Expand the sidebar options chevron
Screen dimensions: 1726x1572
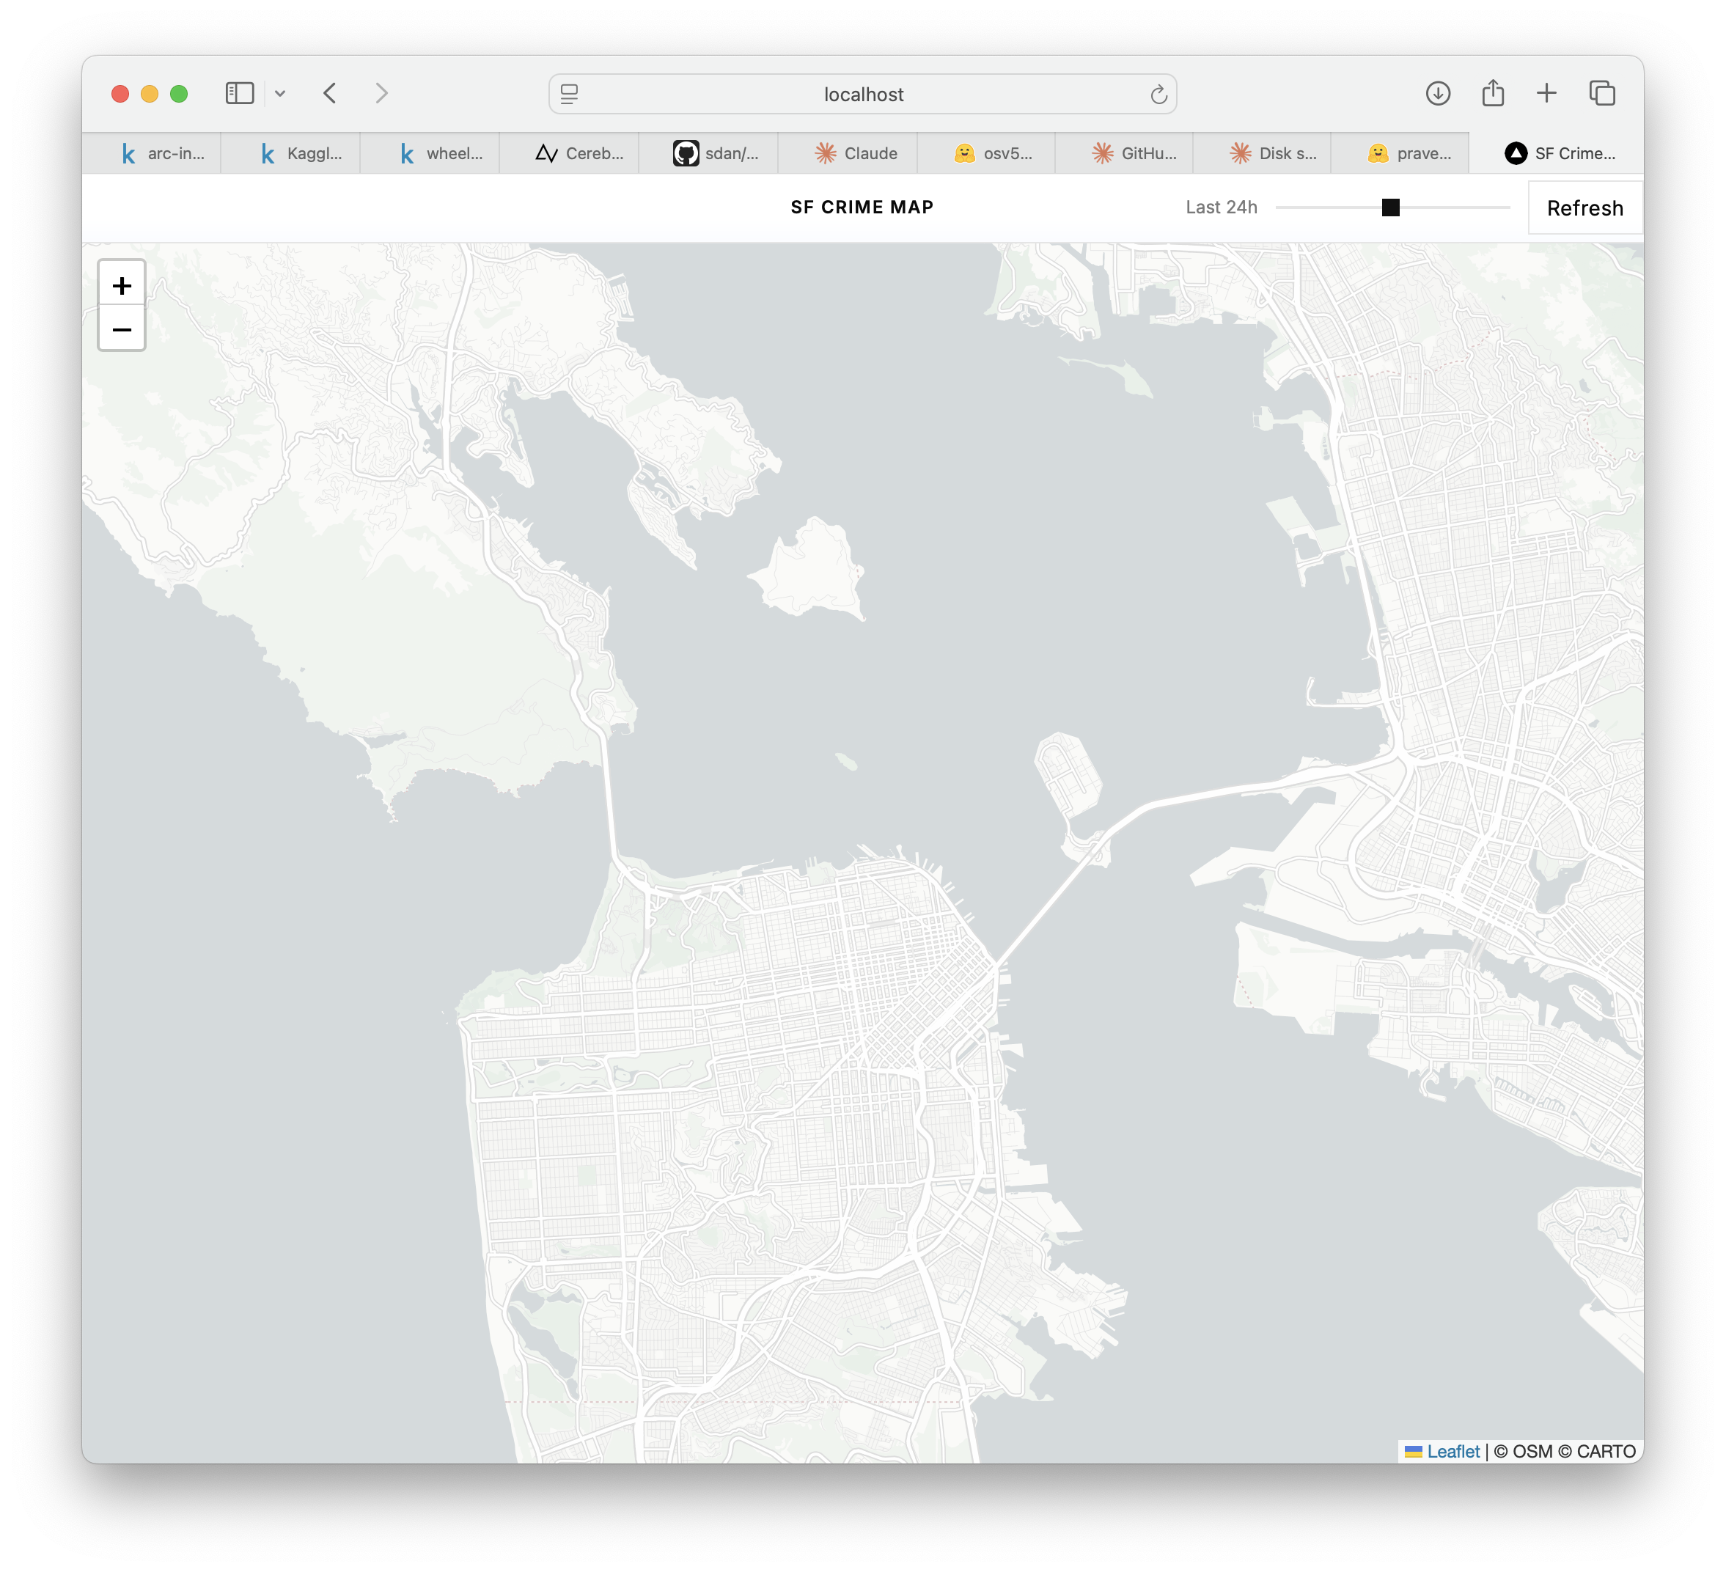pyautogui.click(x=280, y=93)
